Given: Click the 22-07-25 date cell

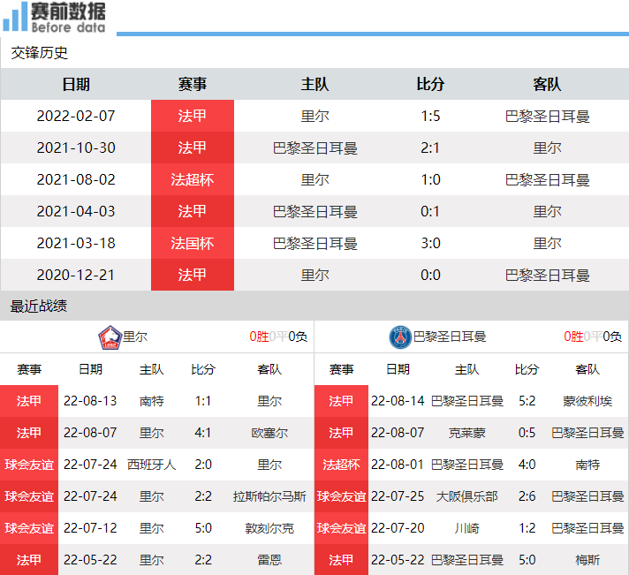Looking at the screenshot, I should coord(398,496).
